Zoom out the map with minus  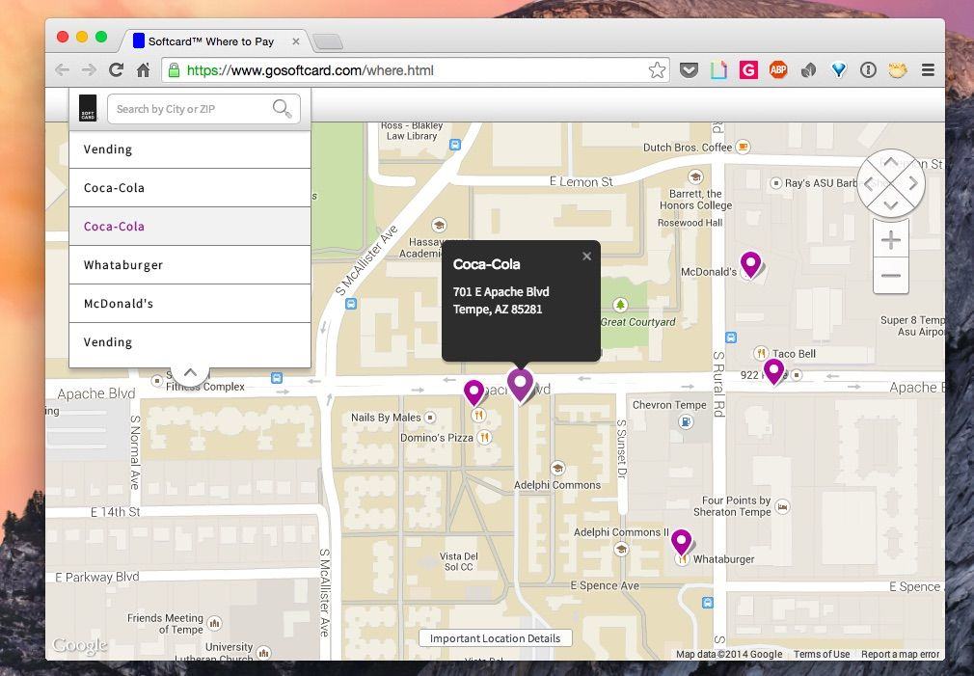[x=890, y=276]
